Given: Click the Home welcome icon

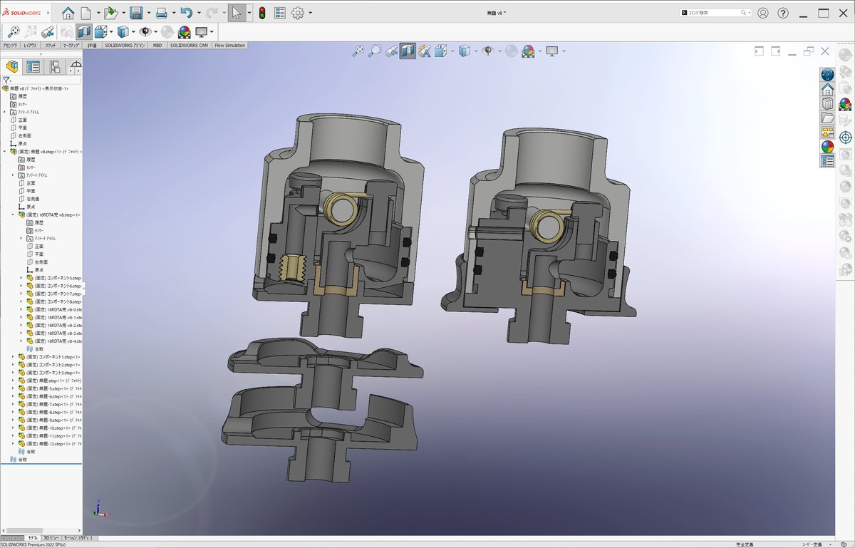Looking at the screenshot, I should (x=68, y=13).
